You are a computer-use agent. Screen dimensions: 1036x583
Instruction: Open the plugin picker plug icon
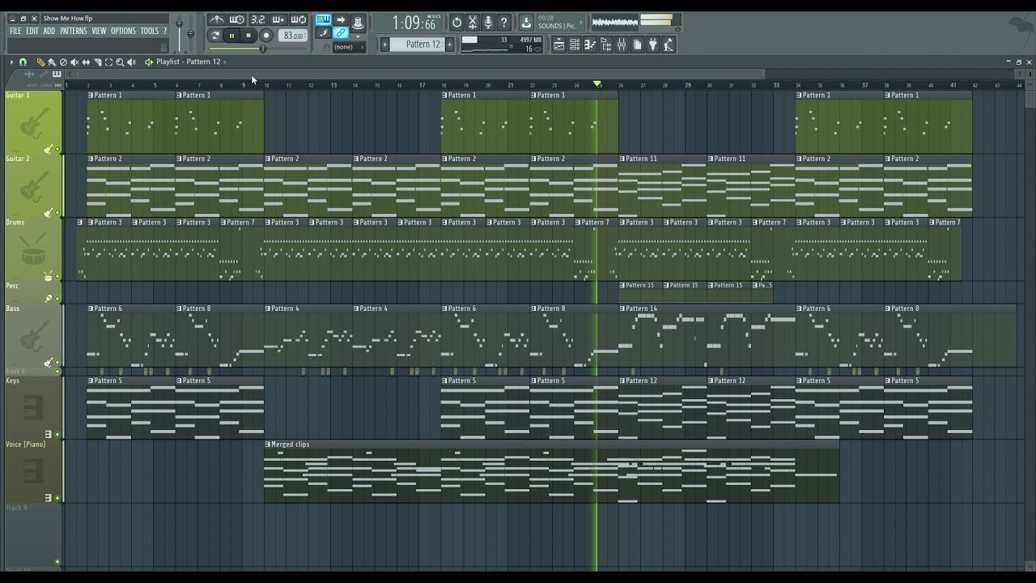click(x=652, y=45)
